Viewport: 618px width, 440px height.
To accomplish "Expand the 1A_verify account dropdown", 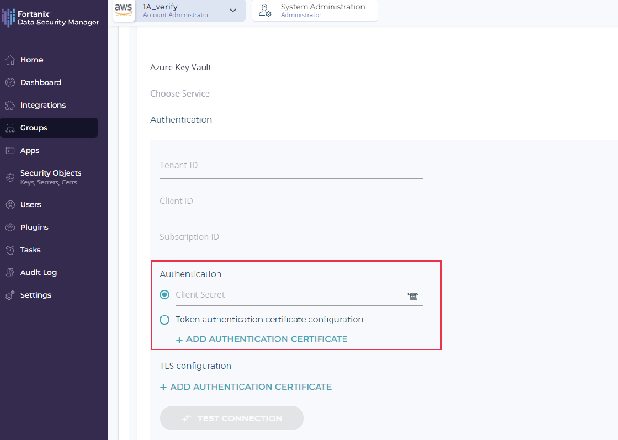I will [233, 11].
